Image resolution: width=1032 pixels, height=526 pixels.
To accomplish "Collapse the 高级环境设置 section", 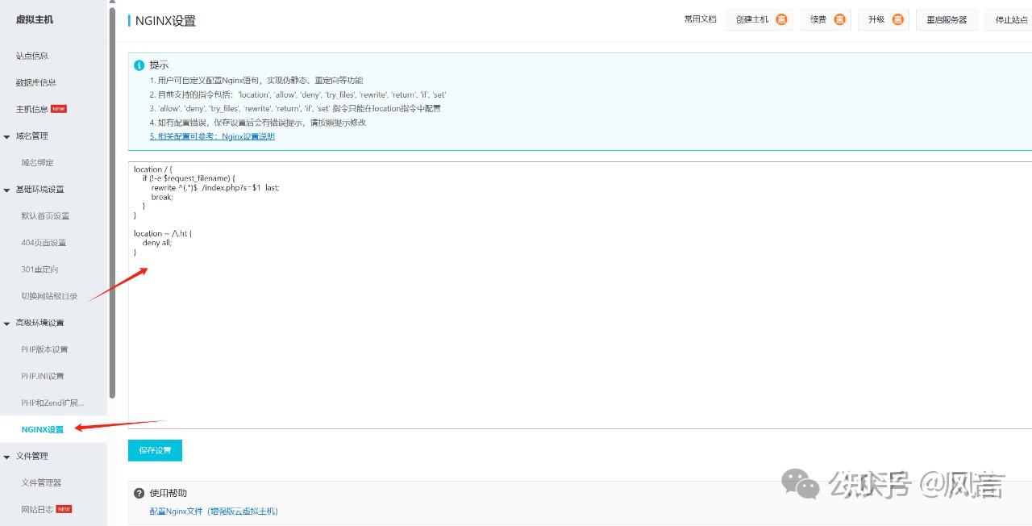I will point(7,323).
